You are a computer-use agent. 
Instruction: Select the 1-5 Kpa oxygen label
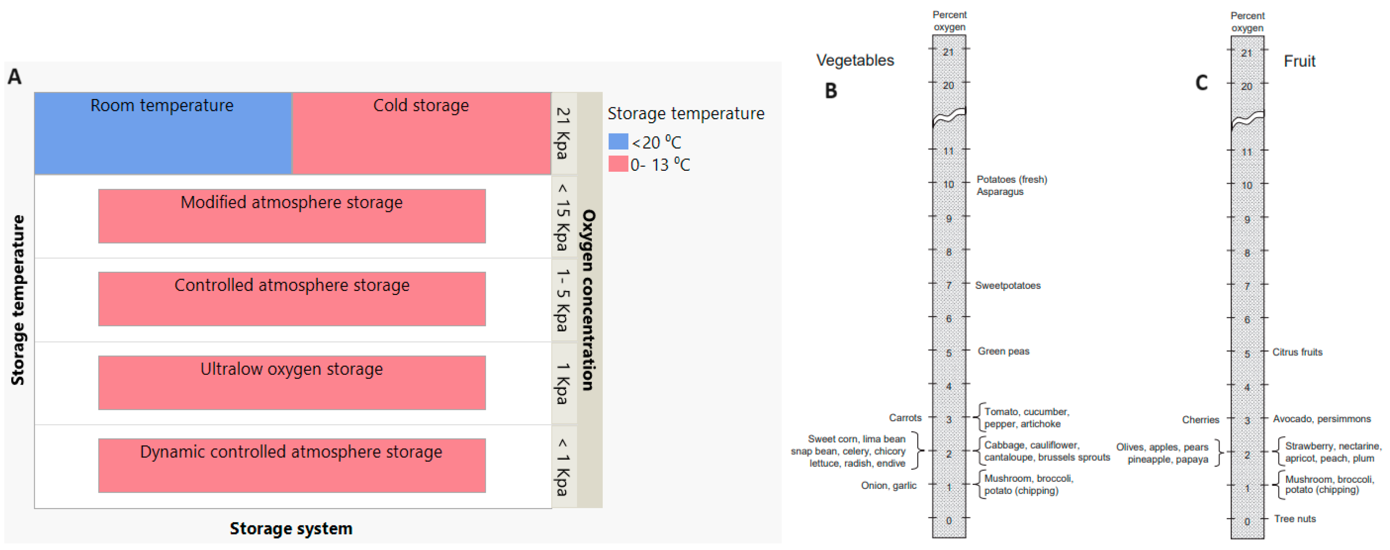[x=563, y=300]
